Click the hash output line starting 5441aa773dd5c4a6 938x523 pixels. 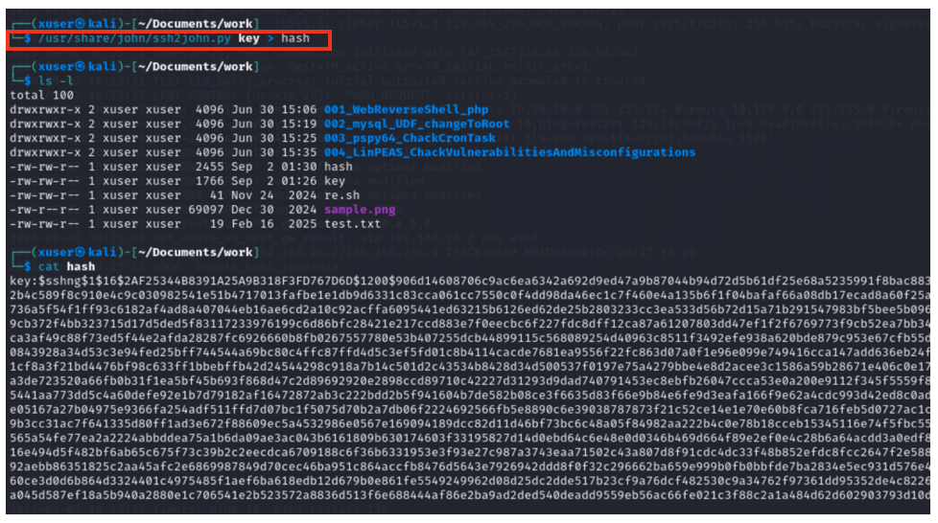coord(470,395)
